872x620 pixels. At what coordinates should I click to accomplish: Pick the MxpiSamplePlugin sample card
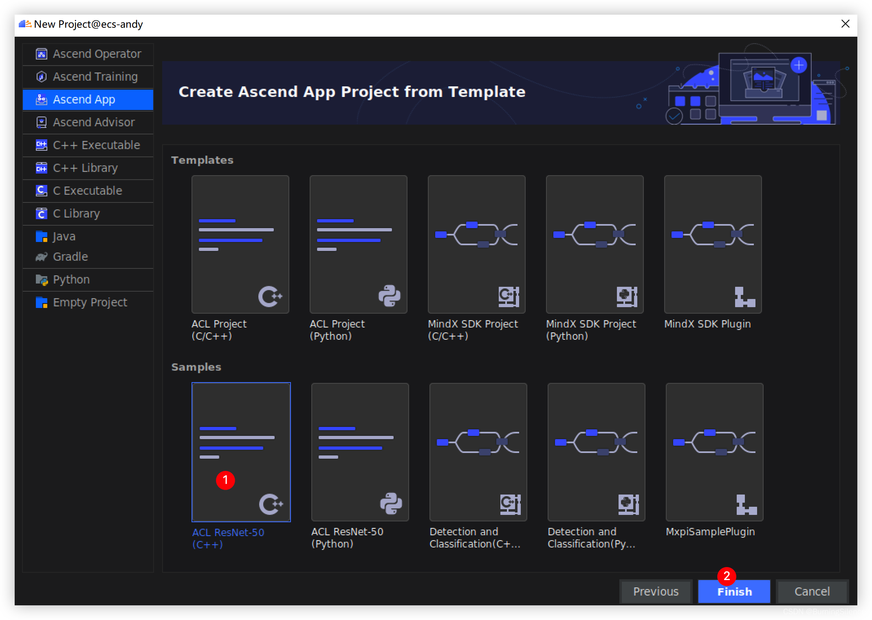[x=715, y=452]
